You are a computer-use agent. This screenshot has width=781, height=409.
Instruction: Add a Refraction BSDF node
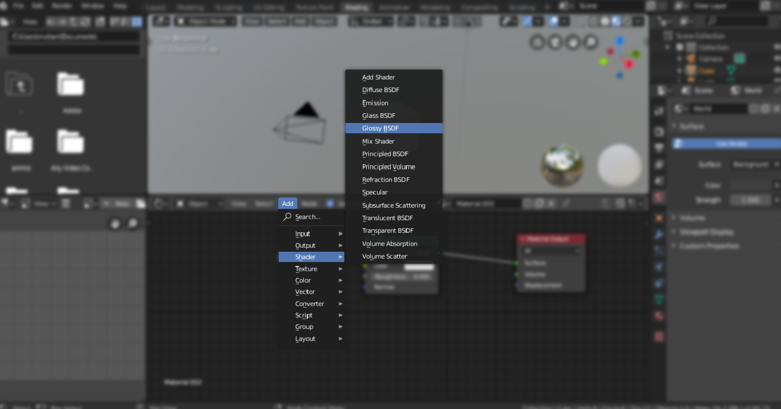[394, 180]
